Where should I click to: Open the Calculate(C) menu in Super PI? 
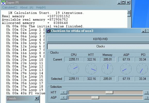tap(10, 7)
